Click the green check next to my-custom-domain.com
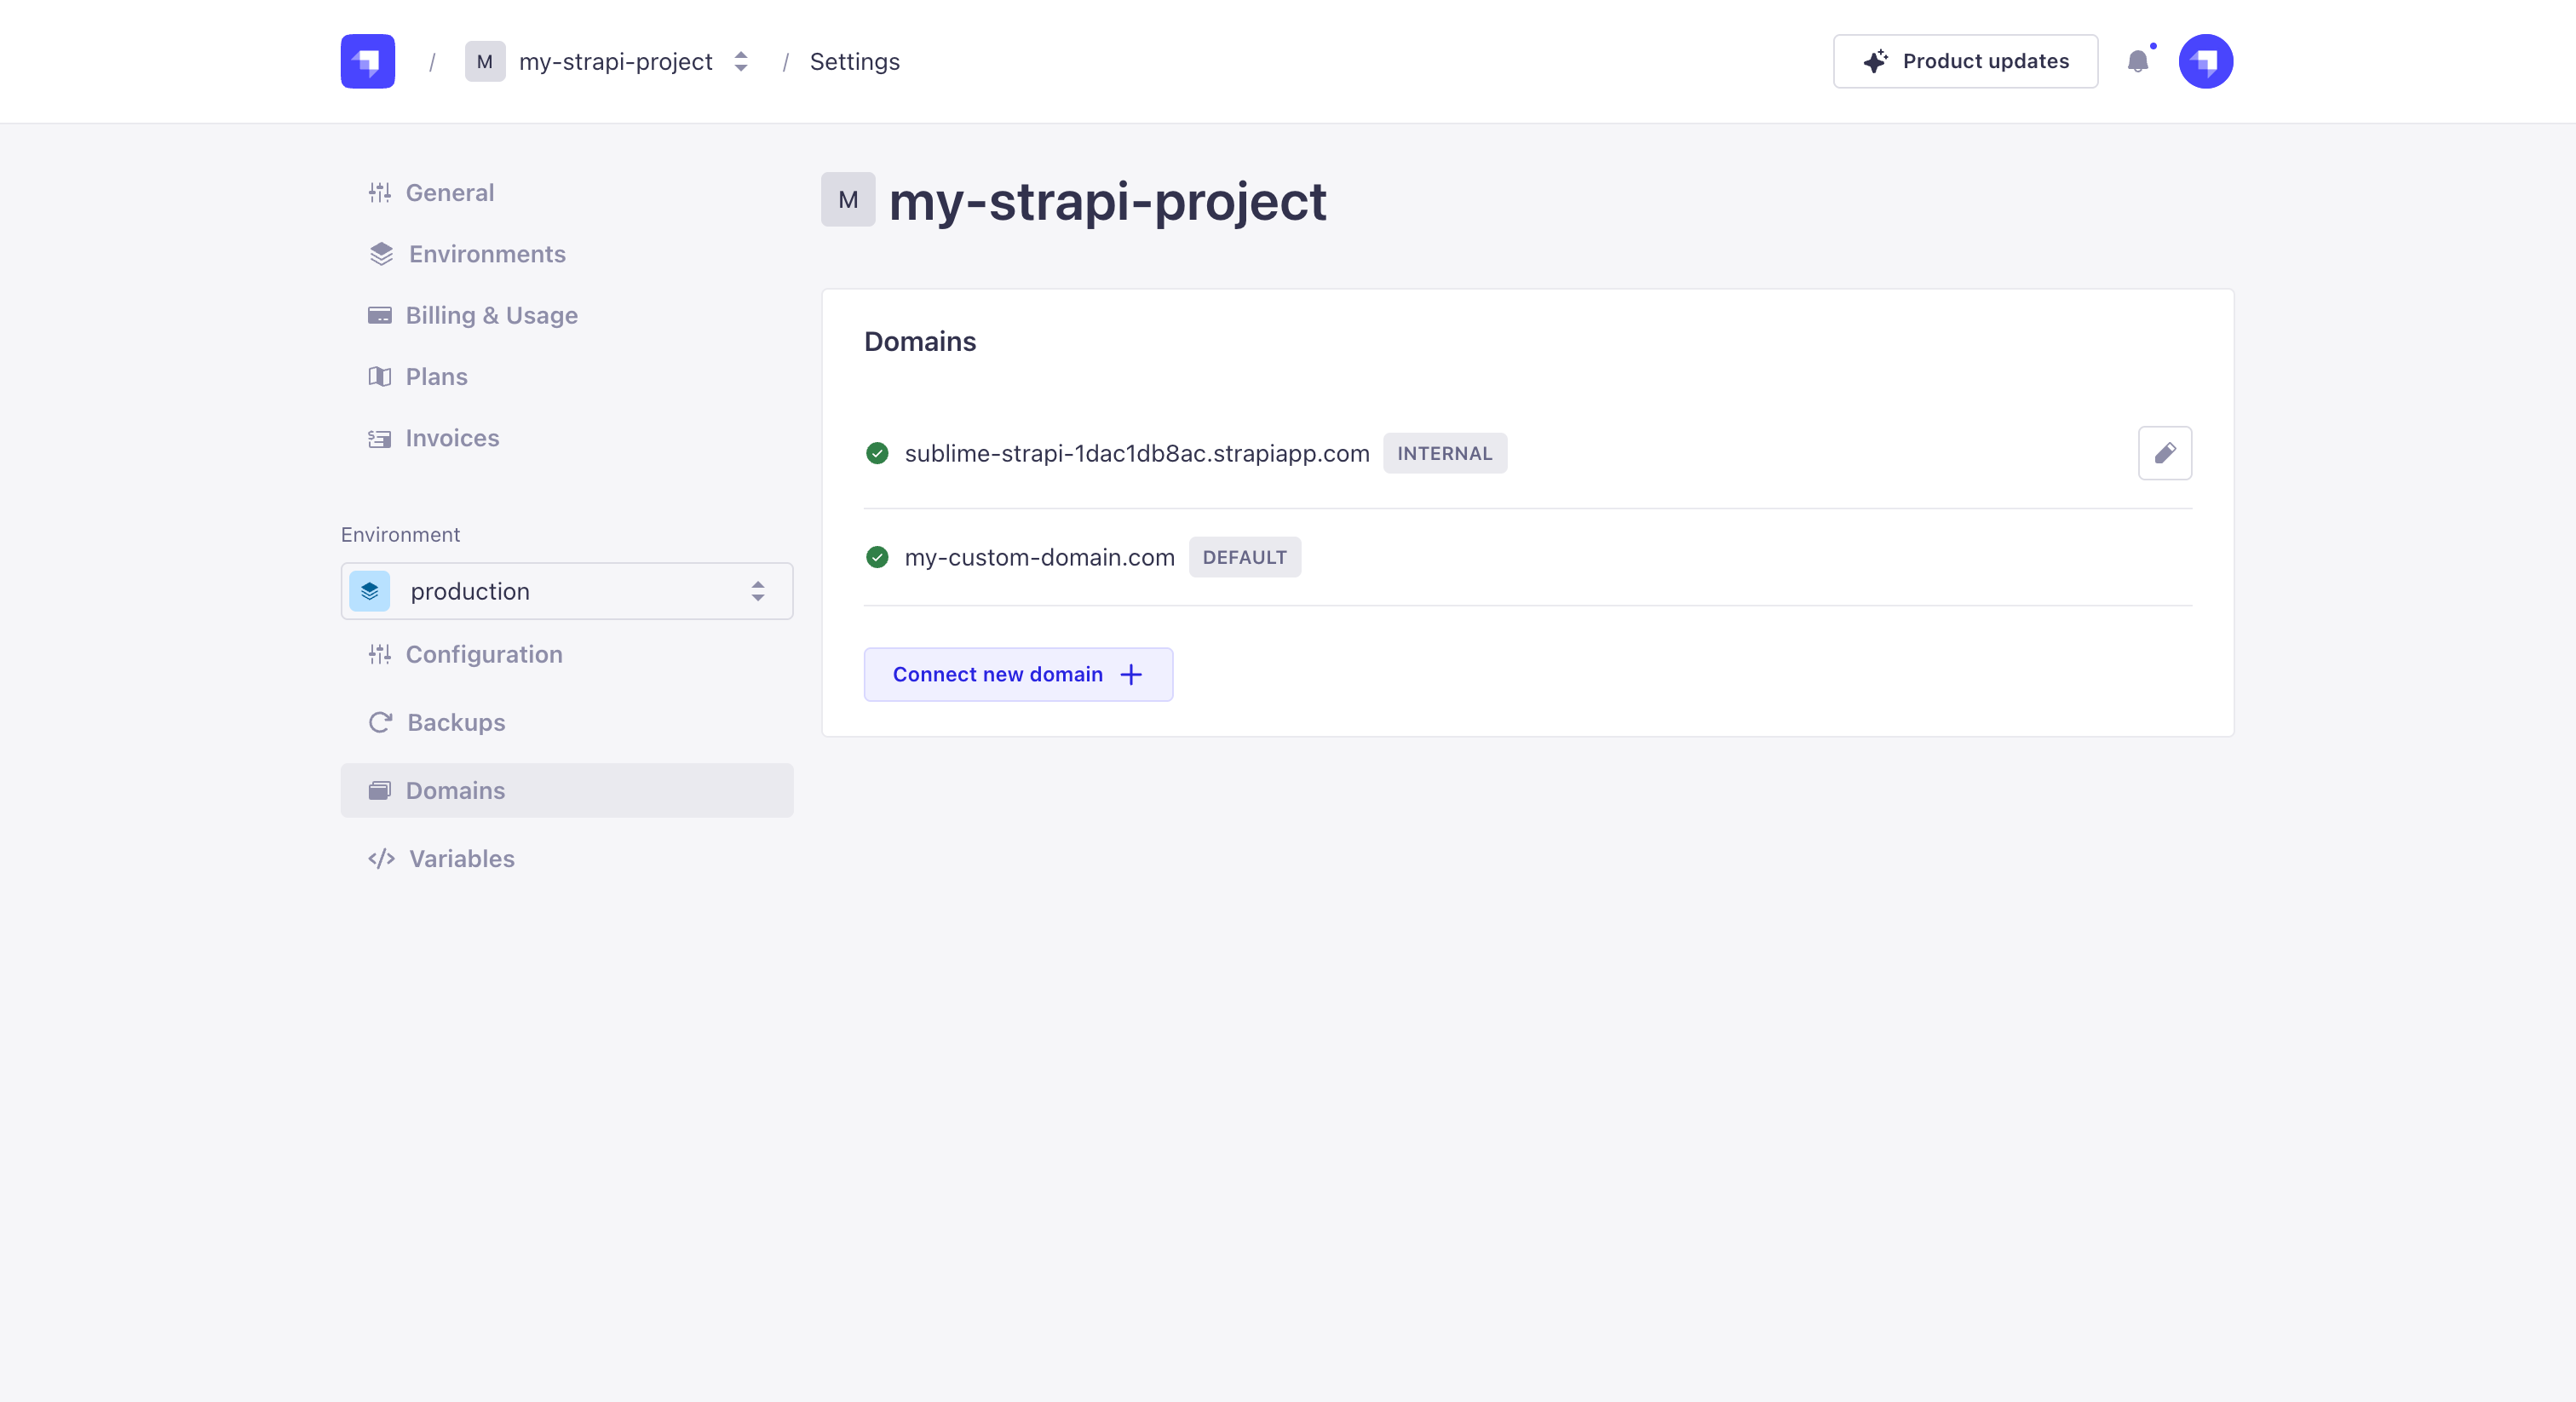This screenshot has height=1402, width=2576. click(x=877, y=557)
